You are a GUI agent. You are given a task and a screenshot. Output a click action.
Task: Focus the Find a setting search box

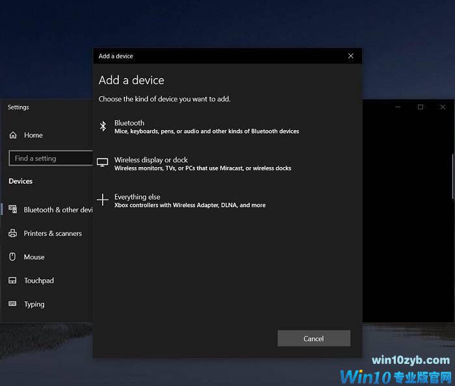(x=51, y=159)
